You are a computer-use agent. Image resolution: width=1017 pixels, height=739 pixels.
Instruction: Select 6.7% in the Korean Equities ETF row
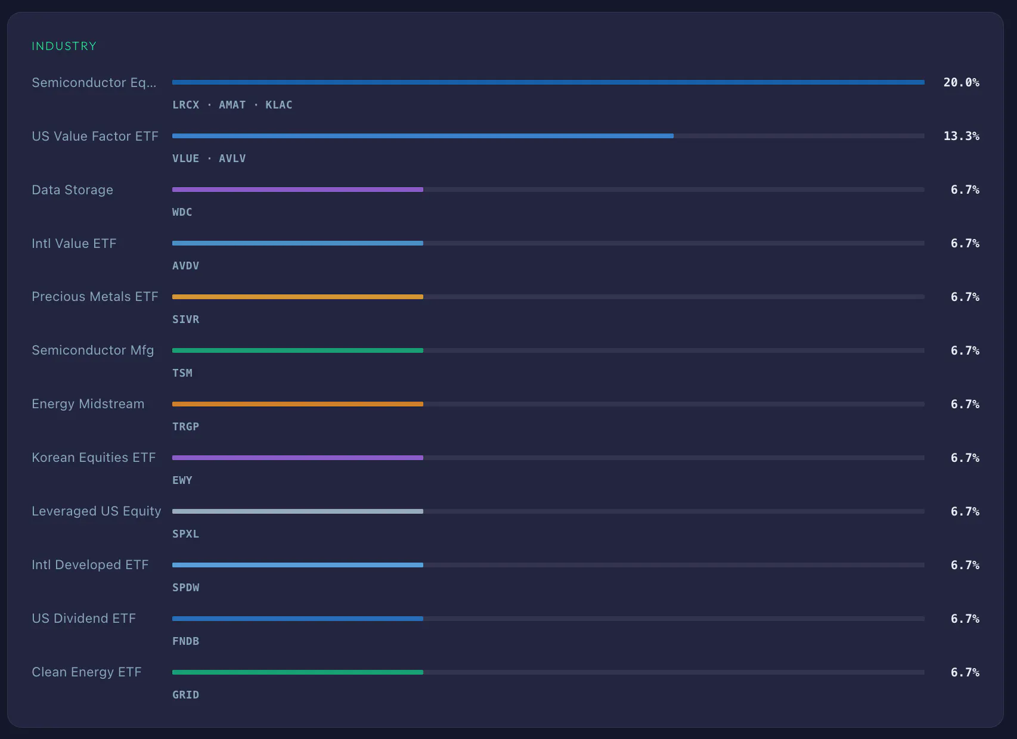[x=965, y=458]
